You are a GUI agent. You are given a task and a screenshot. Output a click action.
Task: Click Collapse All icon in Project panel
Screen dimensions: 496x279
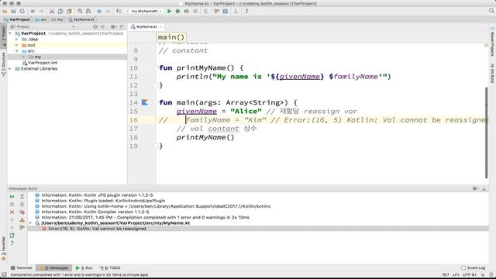103,27
